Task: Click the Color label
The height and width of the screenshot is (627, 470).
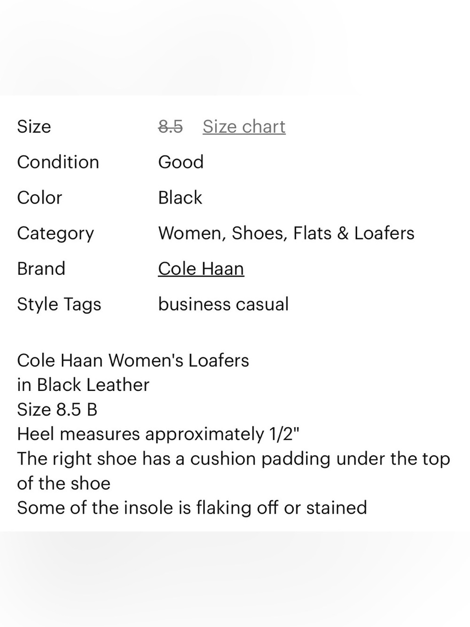Action: (39, 198)
